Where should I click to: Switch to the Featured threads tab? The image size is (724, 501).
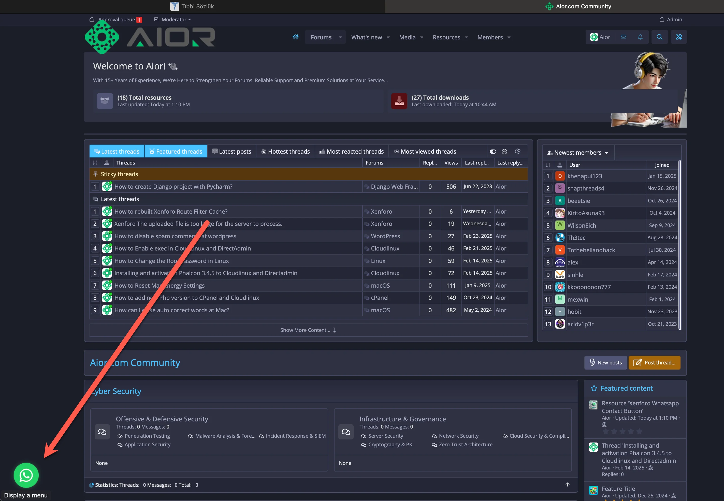176,151
